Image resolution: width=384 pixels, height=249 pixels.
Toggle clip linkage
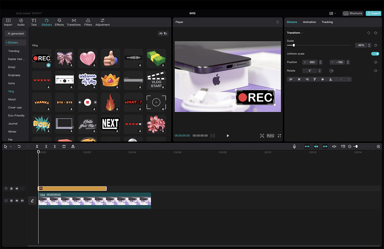(x=325, y=147)
